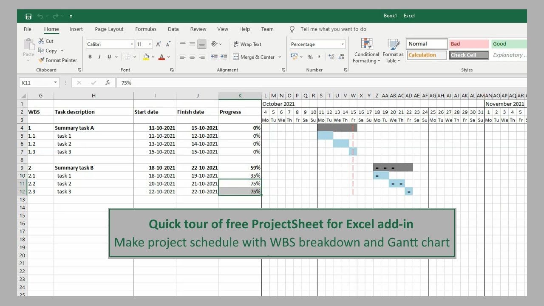Apply the Calculation cell style
This screenshot has height=306, width=544.
click(x=427, y=55)
